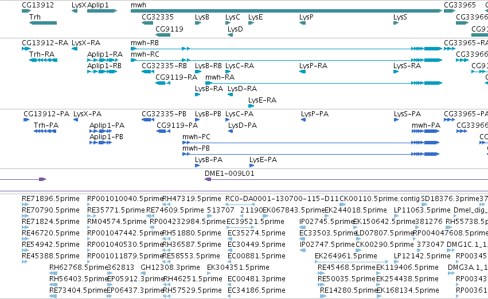Select the CG9119 gene bar
The width and height of the screenshot is (488, 299).
click(x=163, y=35)
